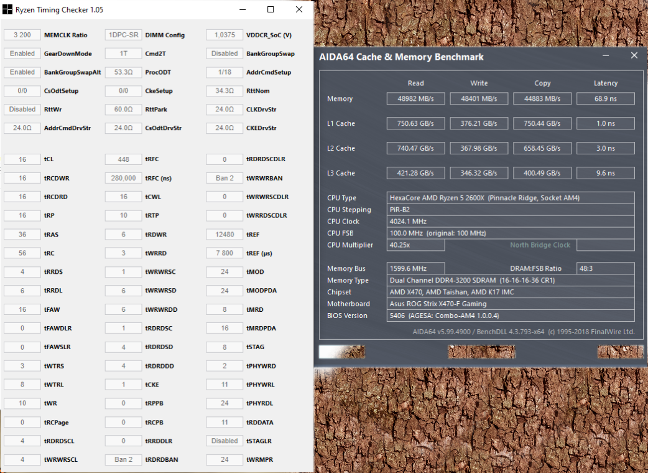Click the tRP timing value field
Screen dimensions: 648x473
pos(22,215)
